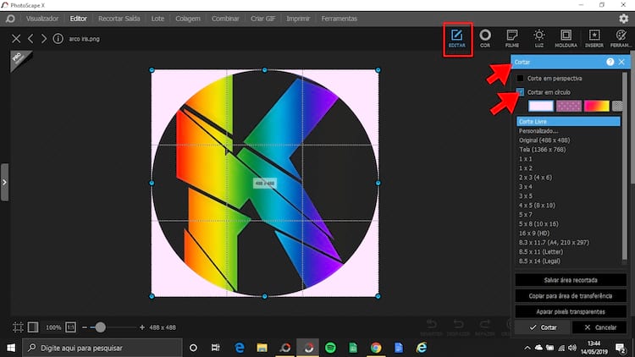Open the Inserir objects icon
Viewport: 635px width, 357px height.
(x=594, y=38)
